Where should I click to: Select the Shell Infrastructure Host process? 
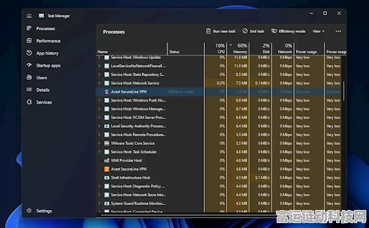[x=219, y=178]
